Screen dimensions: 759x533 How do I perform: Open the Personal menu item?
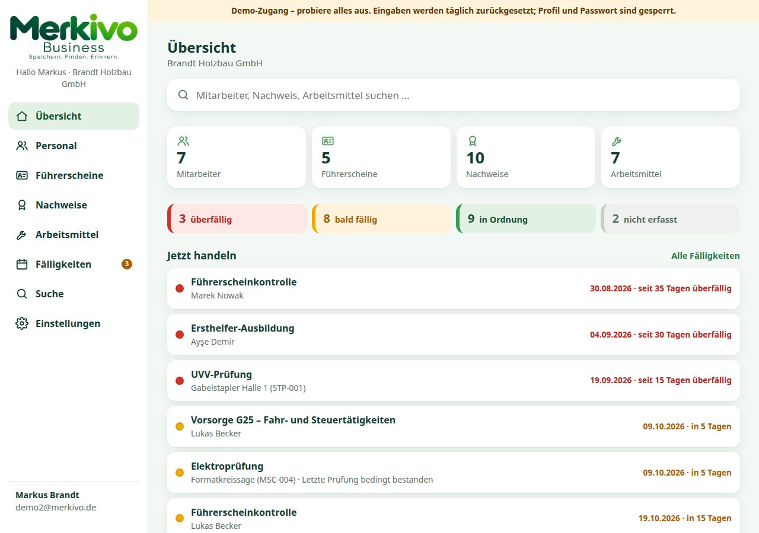[x=74, y=146]
